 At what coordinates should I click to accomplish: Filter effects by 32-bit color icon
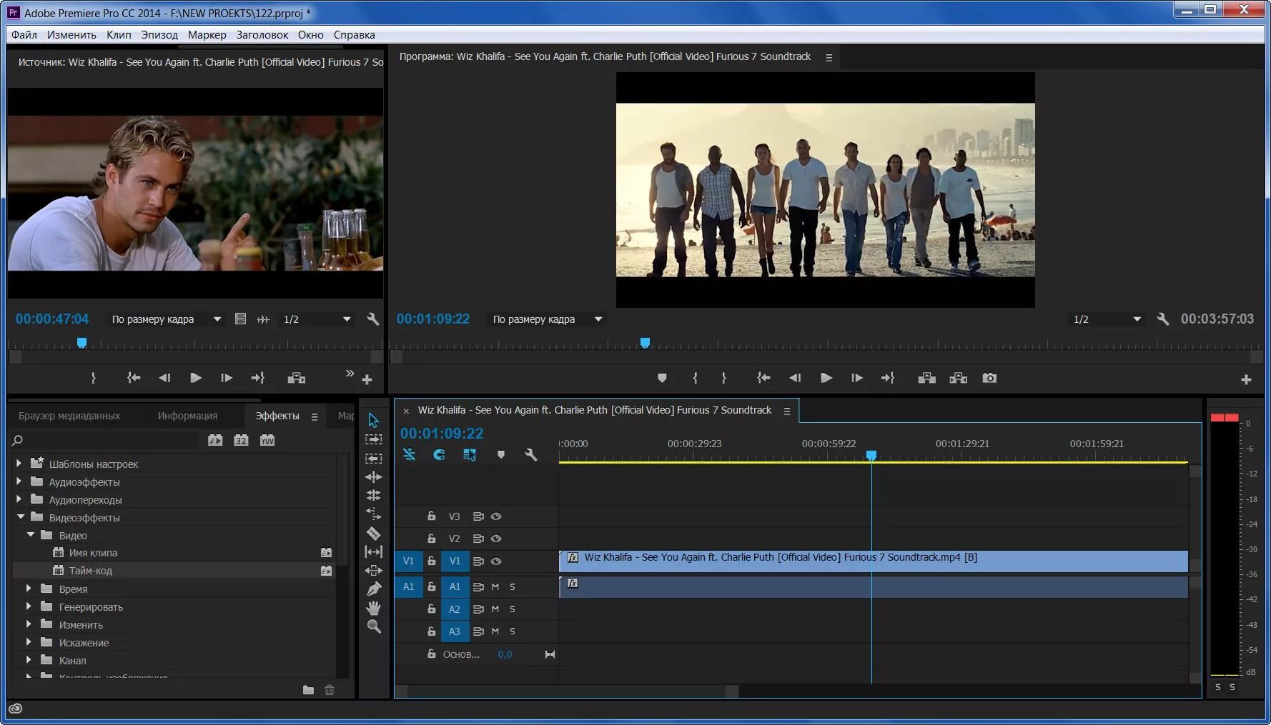pos(241,440)
